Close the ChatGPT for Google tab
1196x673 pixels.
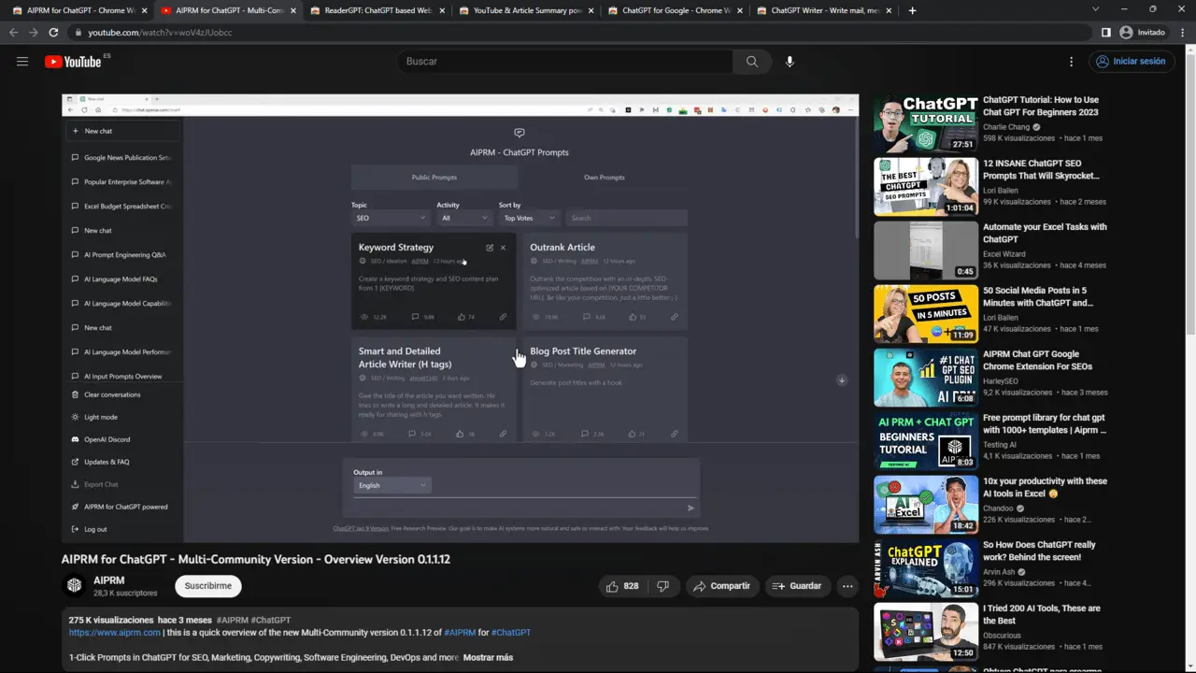[x=739, y=10]
